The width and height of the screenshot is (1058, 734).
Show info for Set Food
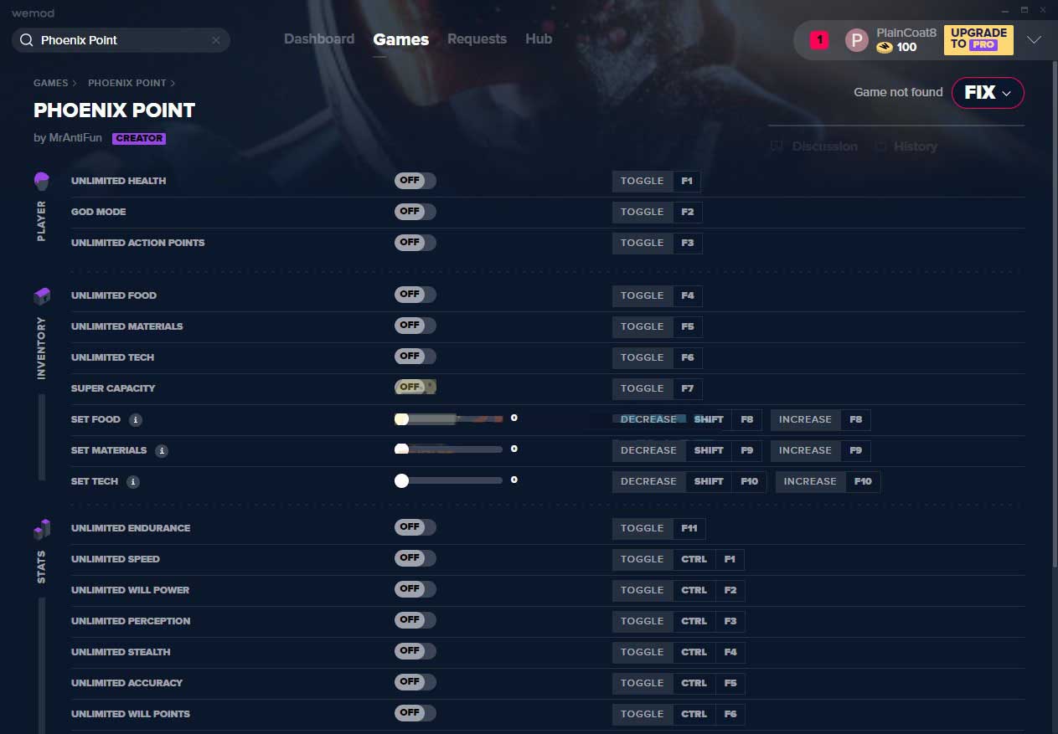(x=136, y=420)
